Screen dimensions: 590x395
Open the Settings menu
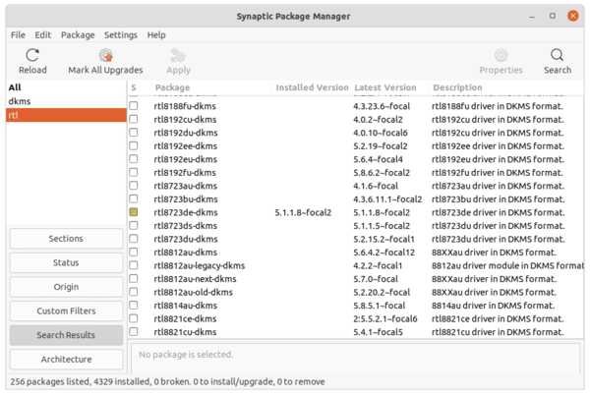(121, 35)
